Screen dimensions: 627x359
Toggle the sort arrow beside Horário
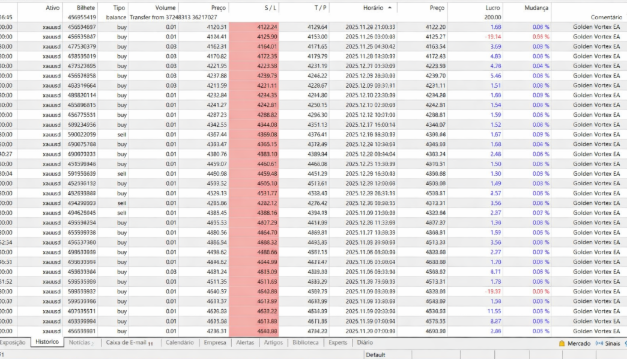point(390,8)
